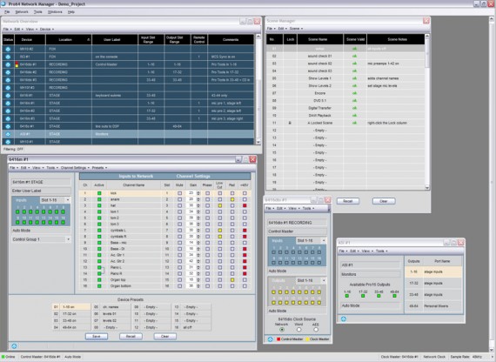Image resolution: width=496 pixels, height=362 pixels.
Task: Toggle Mute checkbox for kick channel
Action: [179, 193]
